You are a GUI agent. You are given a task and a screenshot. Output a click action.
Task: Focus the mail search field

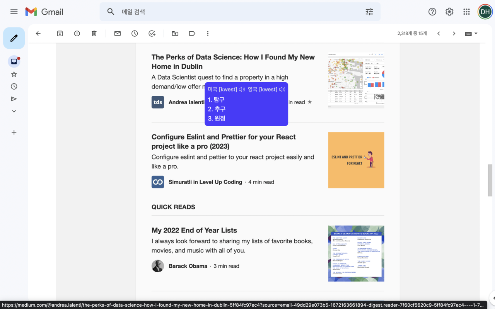click(x=240, y=12)
